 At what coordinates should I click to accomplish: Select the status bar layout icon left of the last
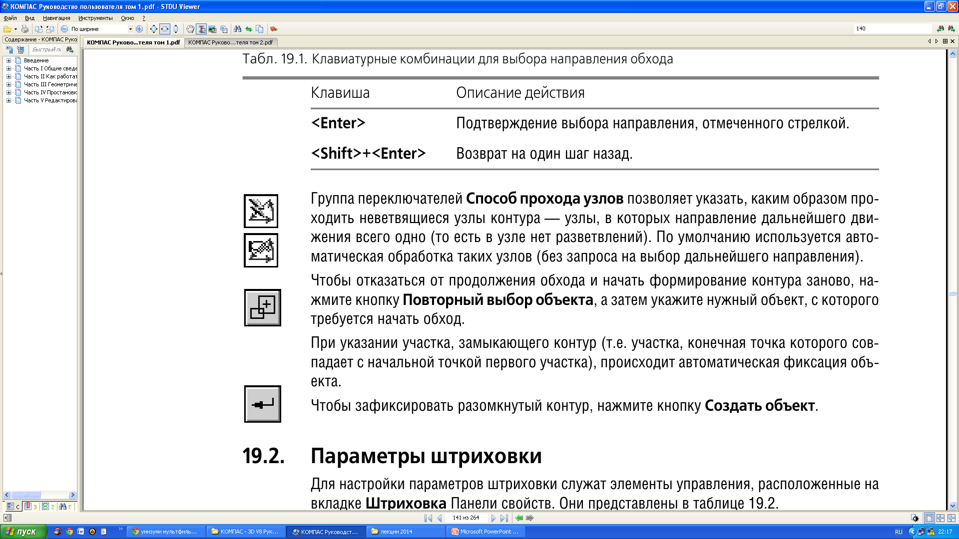941,518
